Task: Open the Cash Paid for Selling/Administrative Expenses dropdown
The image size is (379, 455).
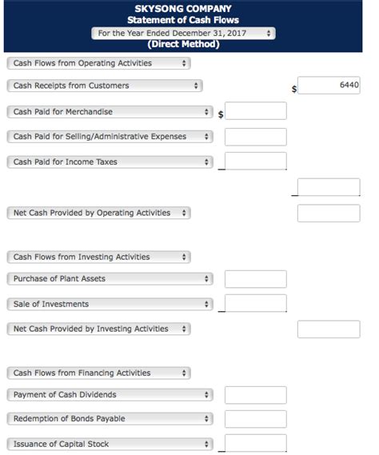Action: pos(110,137)
